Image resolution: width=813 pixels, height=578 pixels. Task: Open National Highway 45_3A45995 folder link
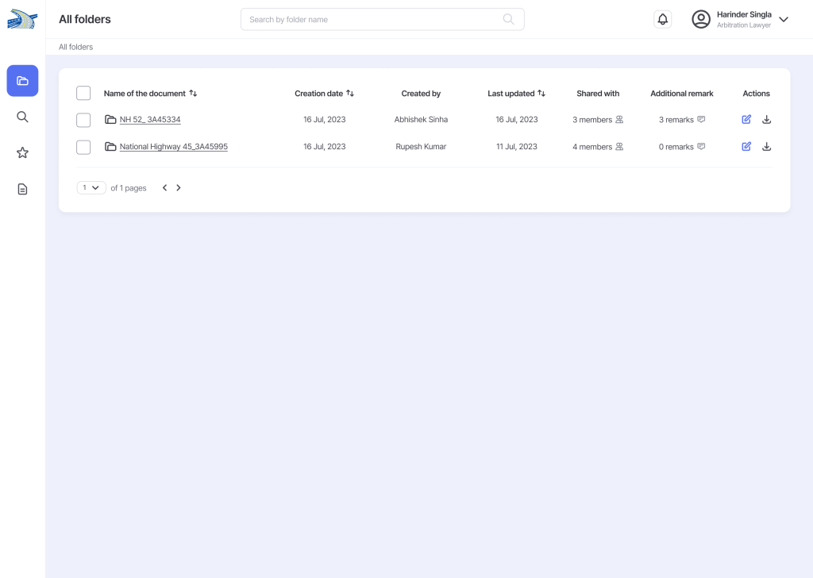(x=173, y=147)
